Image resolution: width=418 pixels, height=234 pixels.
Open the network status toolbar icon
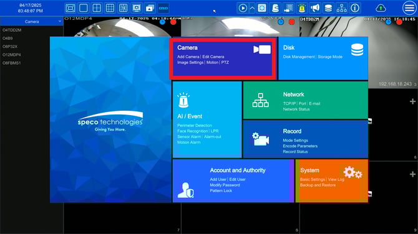[341, 8]
